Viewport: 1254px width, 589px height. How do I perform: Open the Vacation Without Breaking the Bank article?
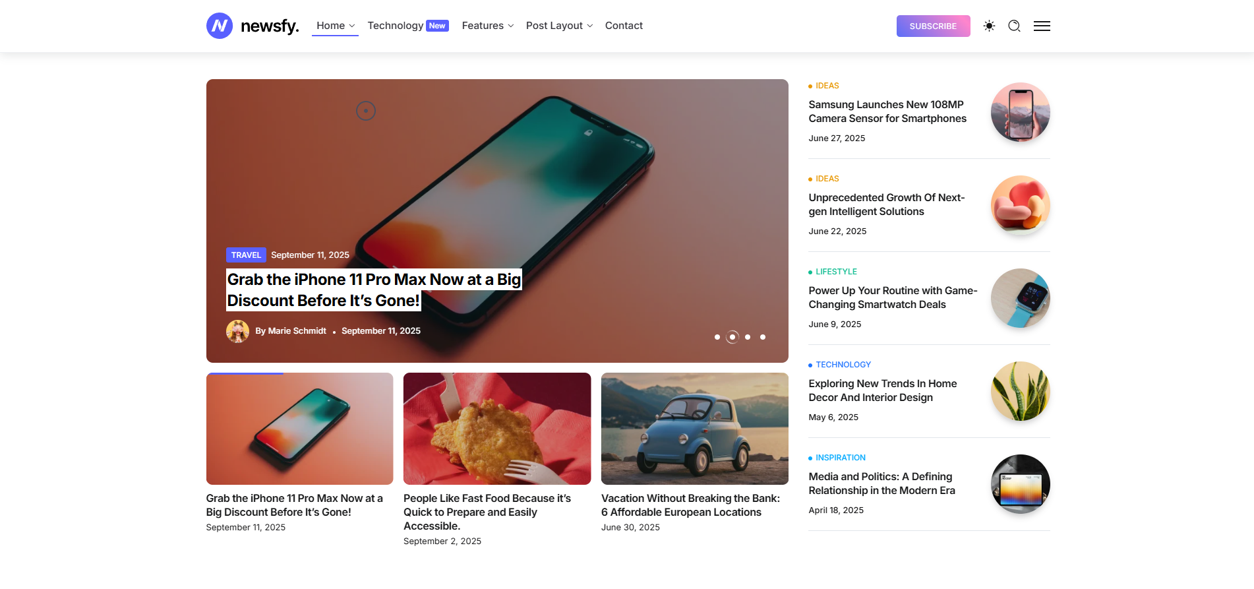tap(690, 505)
